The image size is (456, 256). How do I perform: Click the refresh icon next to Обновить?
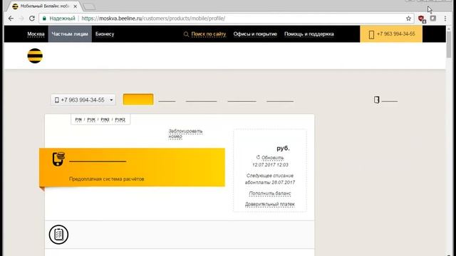tap(258, 157)
